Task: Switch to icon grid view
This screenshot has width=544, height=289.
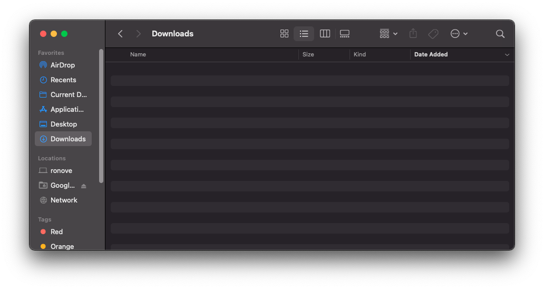Action: (x=284, y=34)
